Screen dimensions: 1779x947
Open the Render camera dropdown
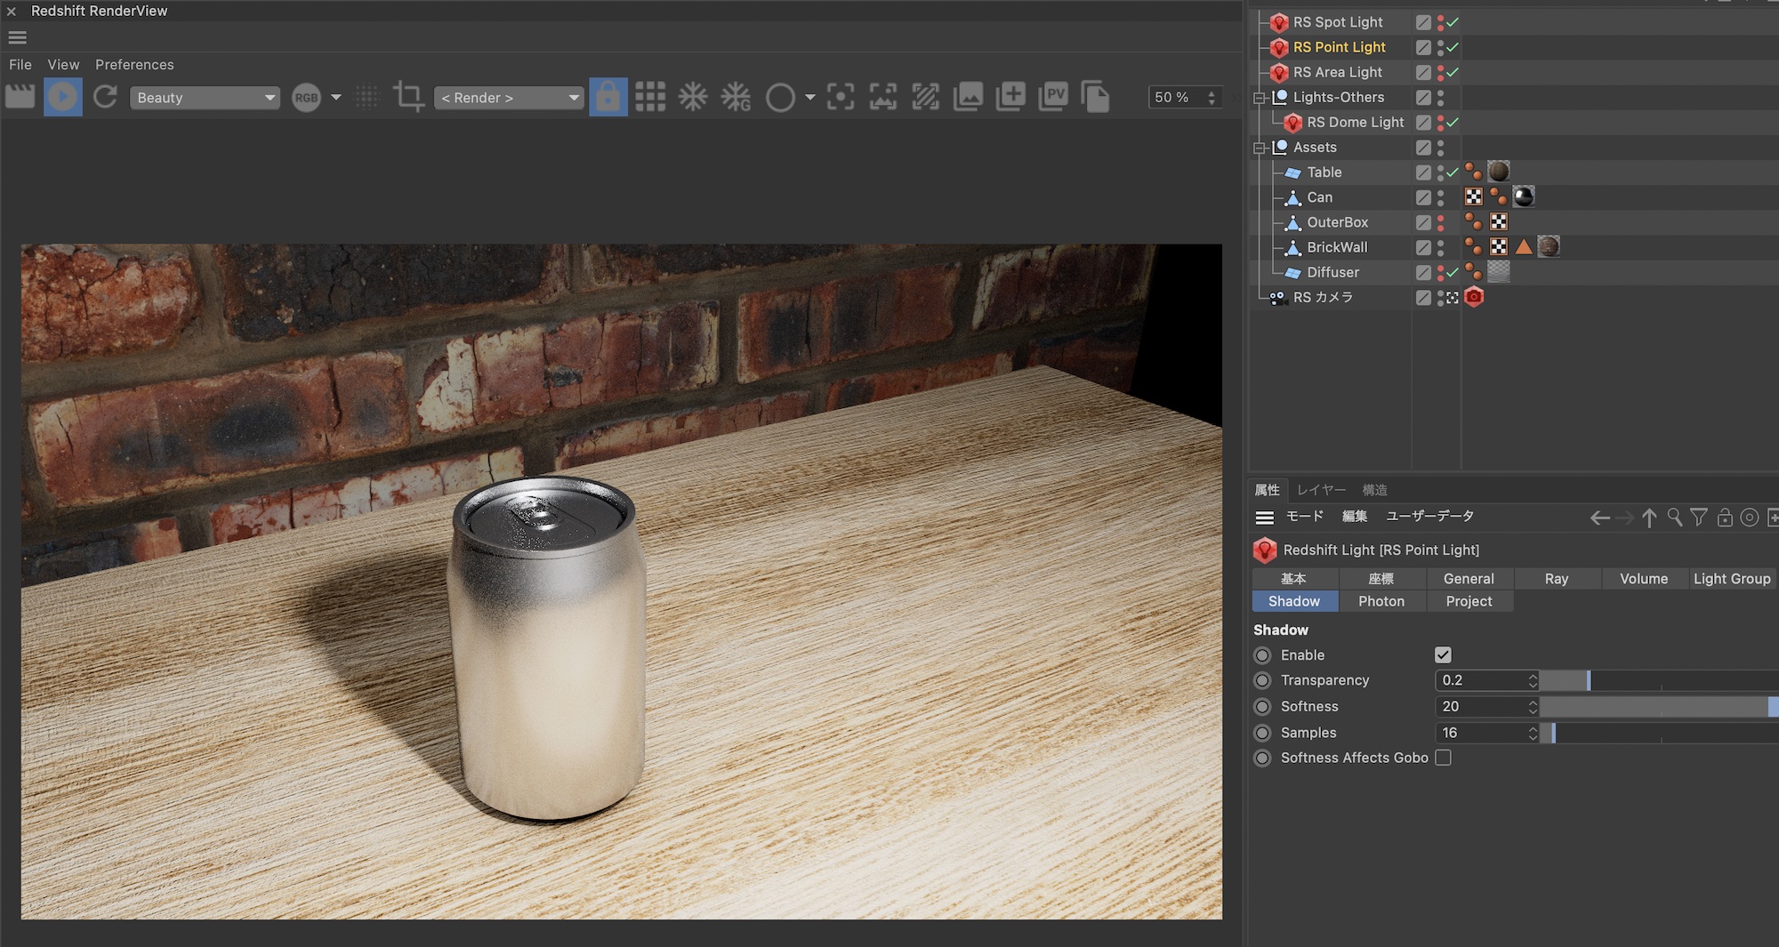pyautogui.click(x=509, y=98)
